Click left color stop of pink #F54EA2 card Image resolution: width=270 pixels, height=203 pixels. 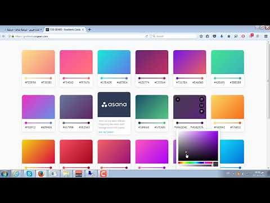coord(64,78)
